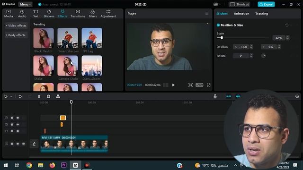303x170 pixels.
Task: Open Google Chrome from the taskbar
Action: [29, 165]
